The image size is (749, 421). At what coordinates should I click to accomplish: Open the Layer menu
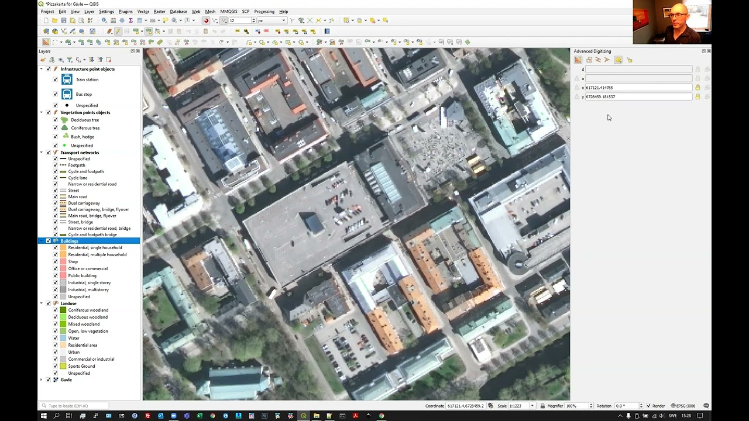89,12
